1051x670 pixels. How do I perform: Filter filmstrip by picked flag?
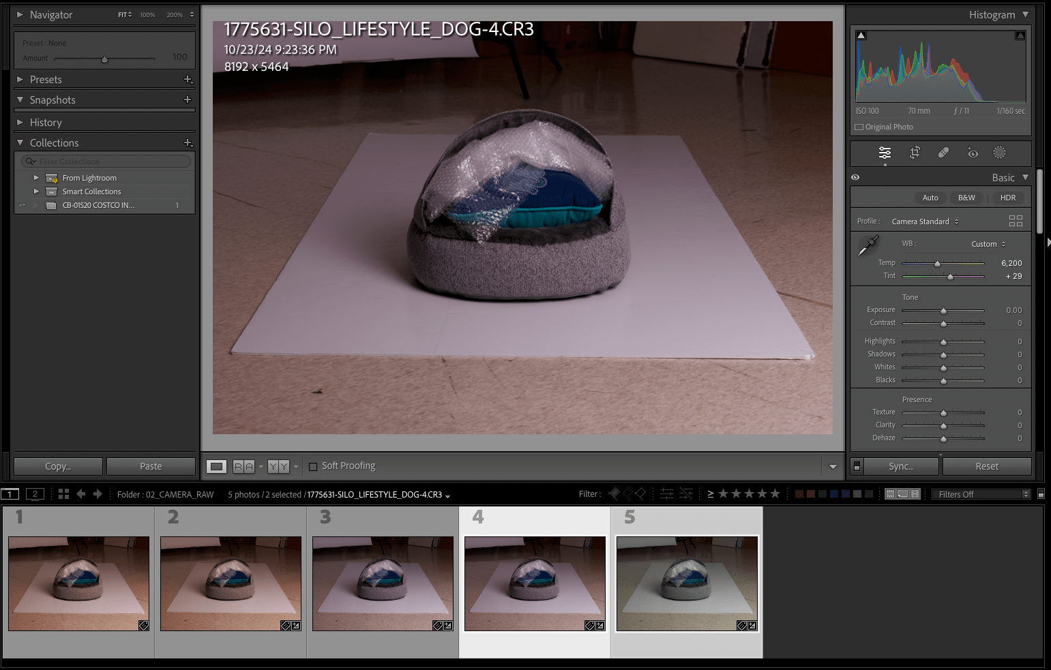[x=612, y=493]
